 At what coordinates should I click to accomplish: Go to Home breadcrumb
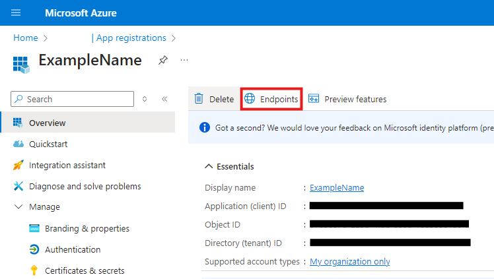tap(26, 38)
